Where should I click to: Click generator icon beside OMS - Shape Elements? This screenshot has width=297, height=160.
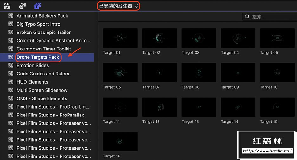[11, 98]
